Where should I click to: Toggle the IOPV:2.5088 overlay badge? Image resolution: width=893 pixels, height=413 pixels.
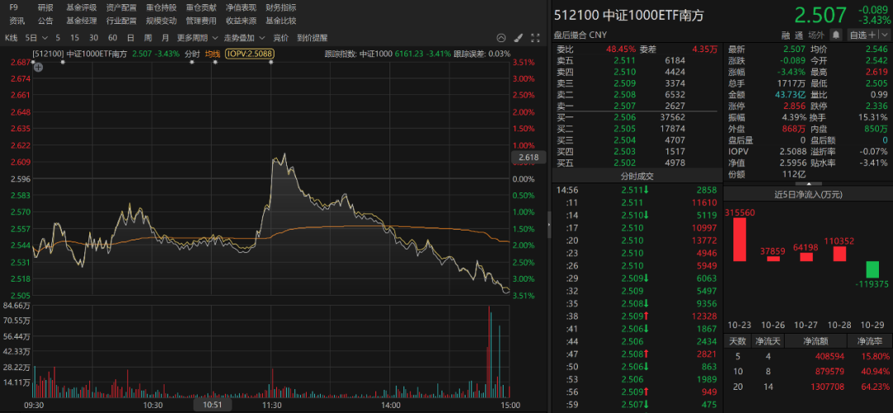tap(250, 54)
